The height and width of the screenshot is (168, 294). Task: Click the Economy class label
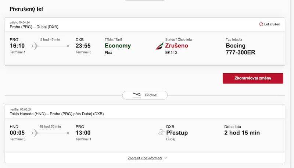118,46
